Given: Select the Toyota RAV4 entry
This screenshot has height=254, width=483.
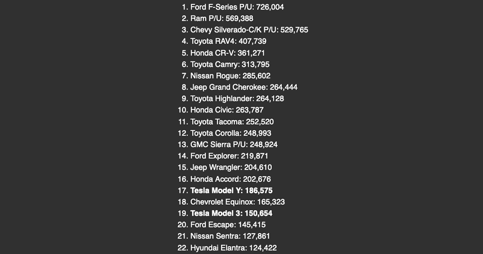Looking at the screenshot, I should (228, 42).
